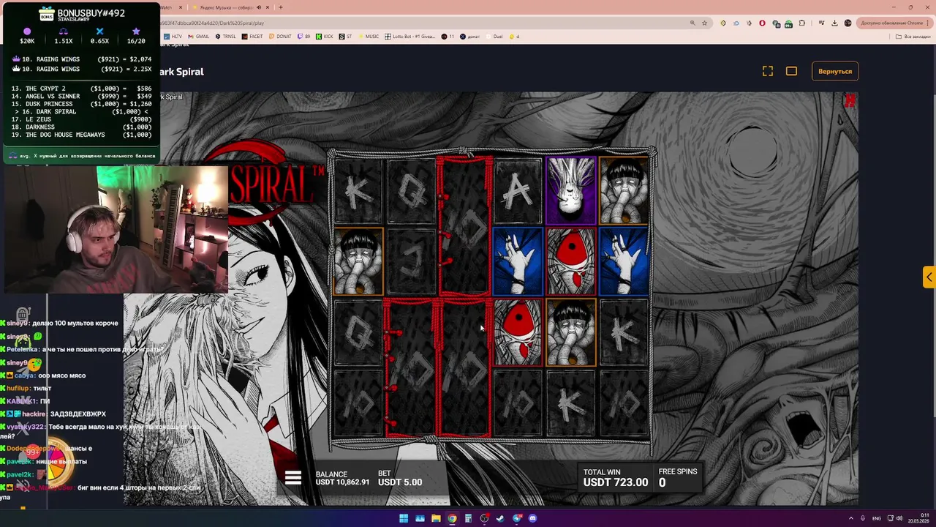Click the TOTAL WIN USDT 723.00 display

(615, 477)
